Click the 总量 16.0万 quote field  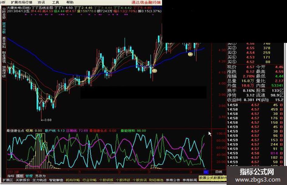(x=241, y=81)
